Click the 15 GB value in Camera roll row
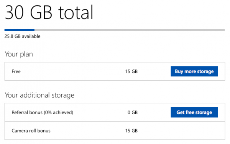This screenshot has height=144, width=230. tap(131, 131)
